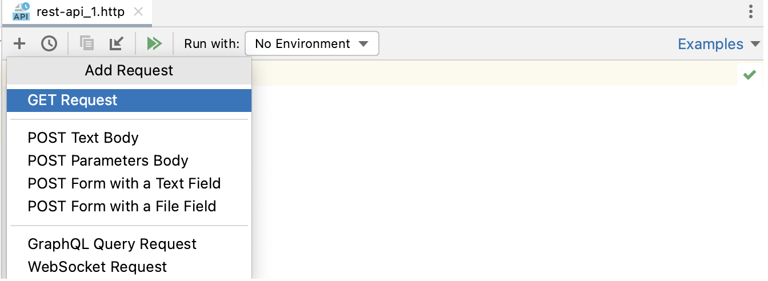Click the Copy/Convert from cURL icon

(87, 43)
